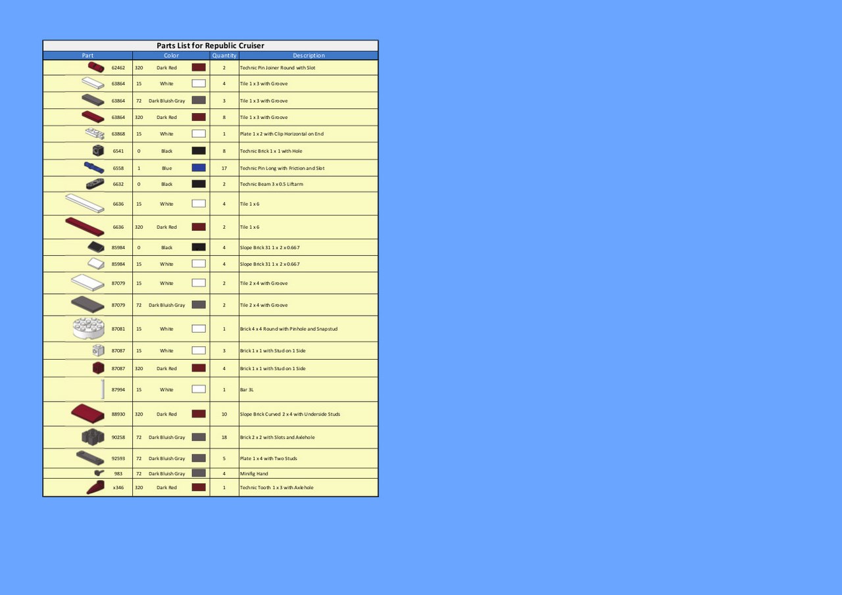Select part number 90258
The width and height of the screenshot is (842, 595).
[118, 437]
